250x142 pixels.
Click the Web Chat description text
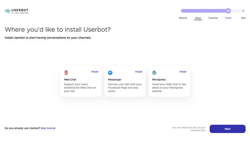(80, 88)
